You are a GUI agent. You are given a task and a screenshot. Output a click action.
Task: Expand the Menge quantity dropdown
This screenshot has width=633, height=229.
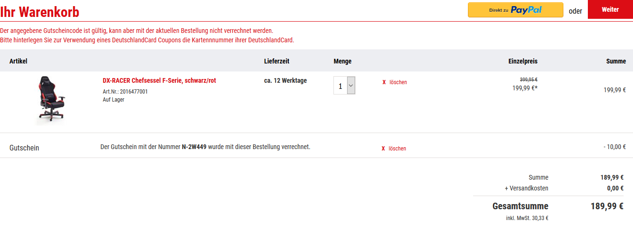(351, 86)
